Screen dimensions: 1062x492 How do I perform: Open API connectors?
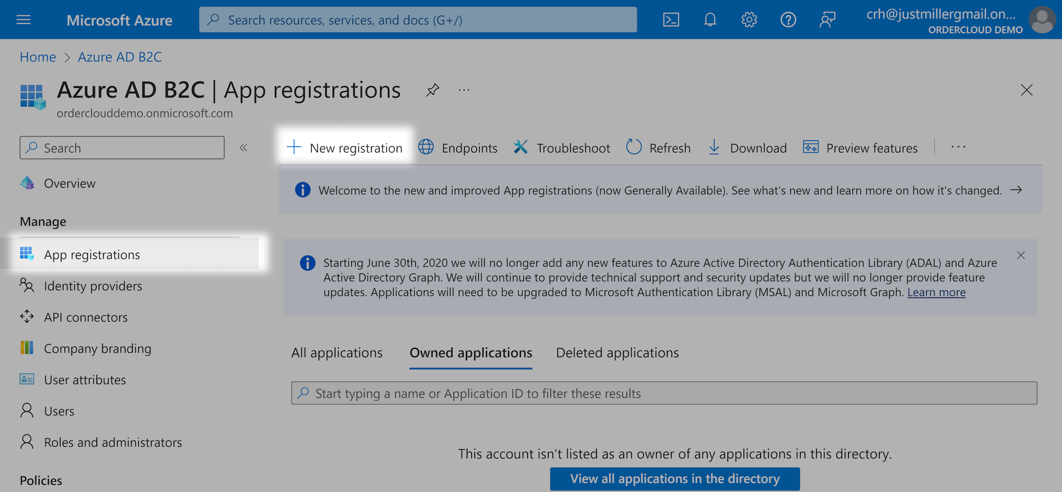(x=85, y=317)
